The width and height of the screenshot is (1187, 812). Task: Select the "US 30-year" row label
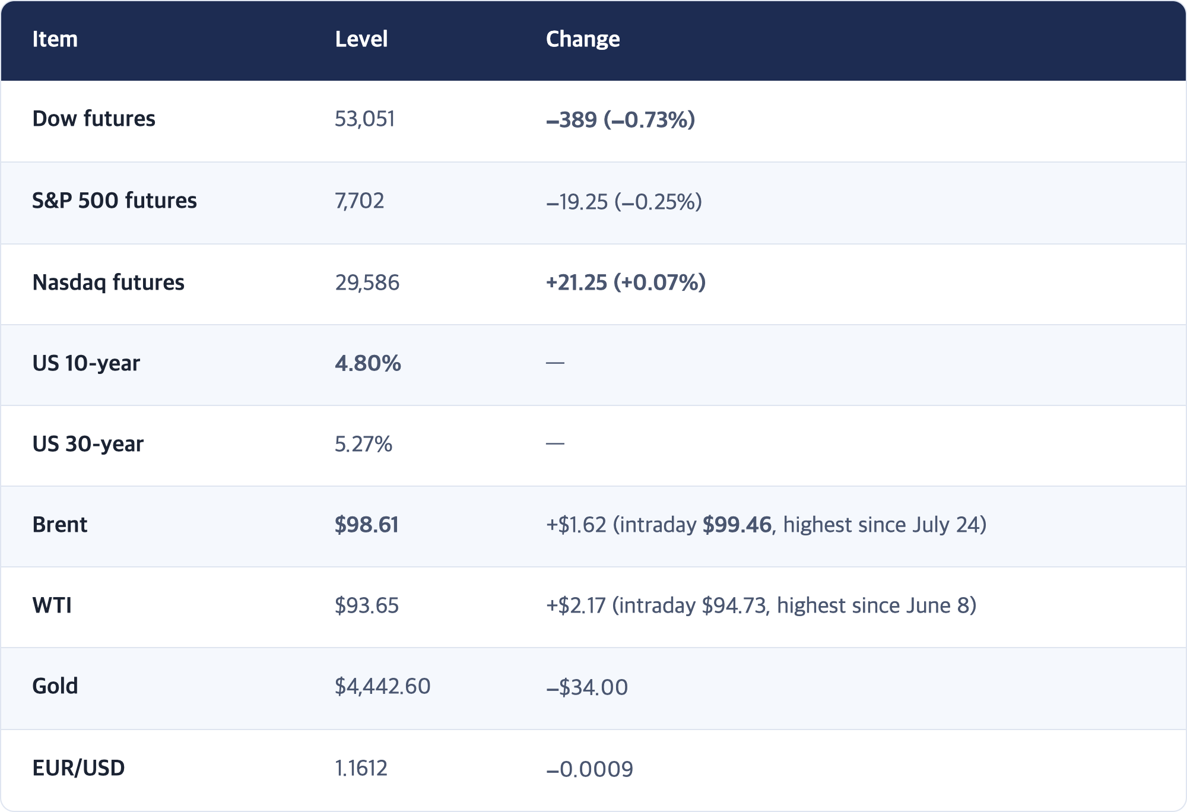pos(88,444)
